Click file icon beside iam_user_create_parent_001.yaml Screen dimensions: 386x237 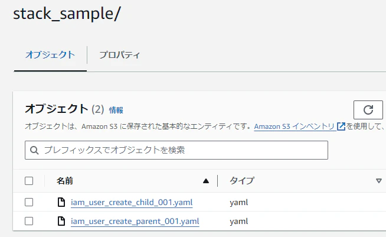pyautogui.click(x=61, y=221)
